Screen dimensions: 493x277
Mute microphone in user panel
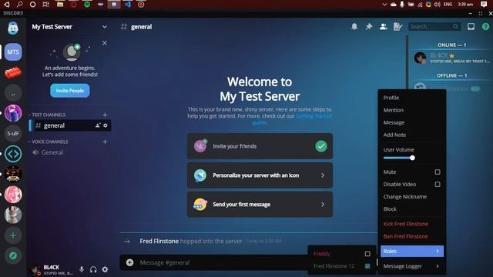point(82,269)
